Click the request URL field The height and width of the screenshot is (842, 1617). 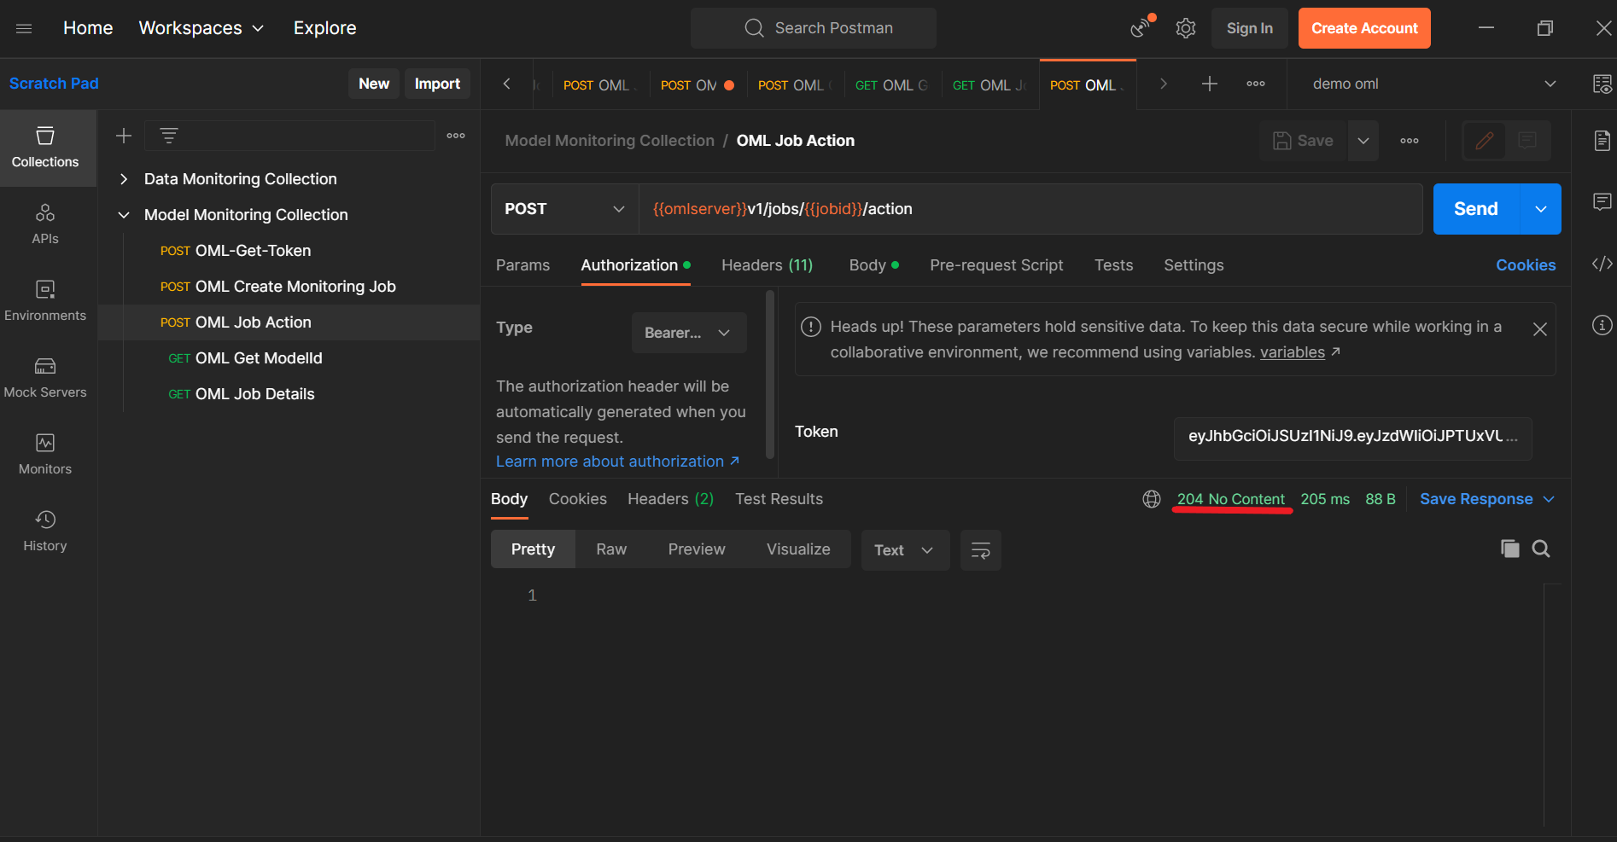pos(1030,209)
